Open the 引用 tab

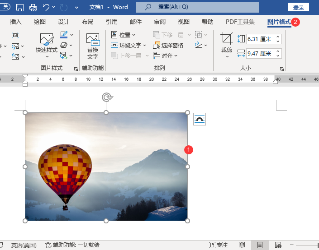pyautogui.click(x=112, y=22)
